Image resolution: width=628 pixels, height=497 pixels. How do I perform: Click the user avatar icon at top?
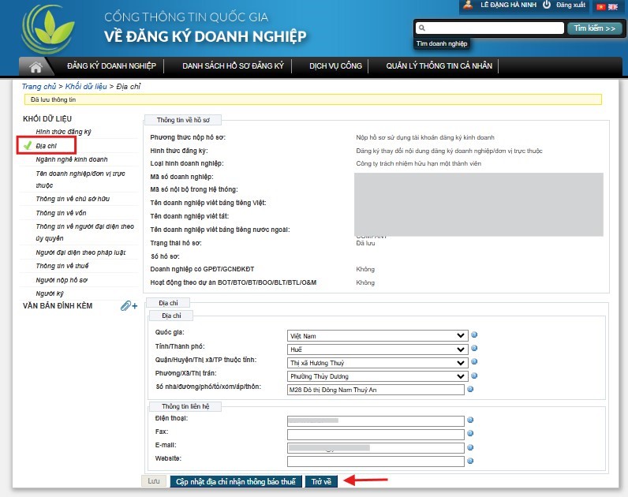click(x=469, y=6)
